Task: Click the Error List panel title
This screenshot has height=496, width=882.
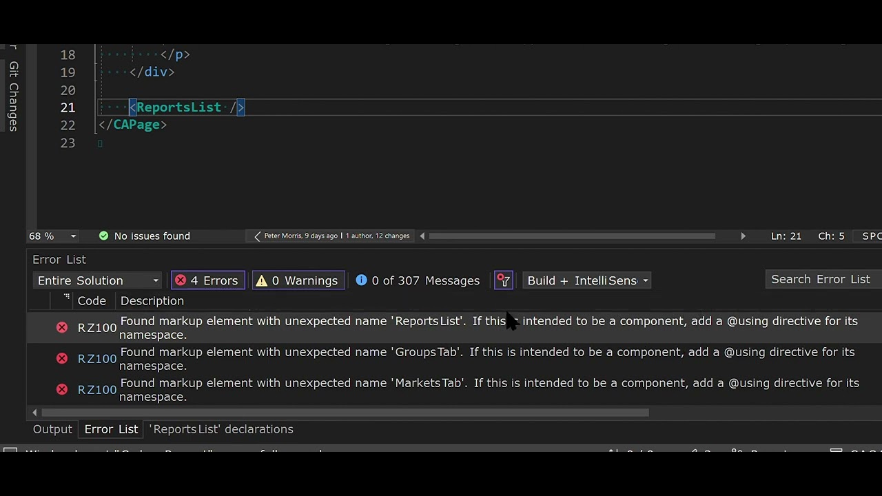Action: coord(59,260)
